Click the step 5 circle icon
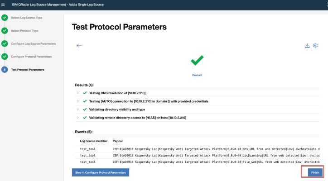 coord(5,70)
